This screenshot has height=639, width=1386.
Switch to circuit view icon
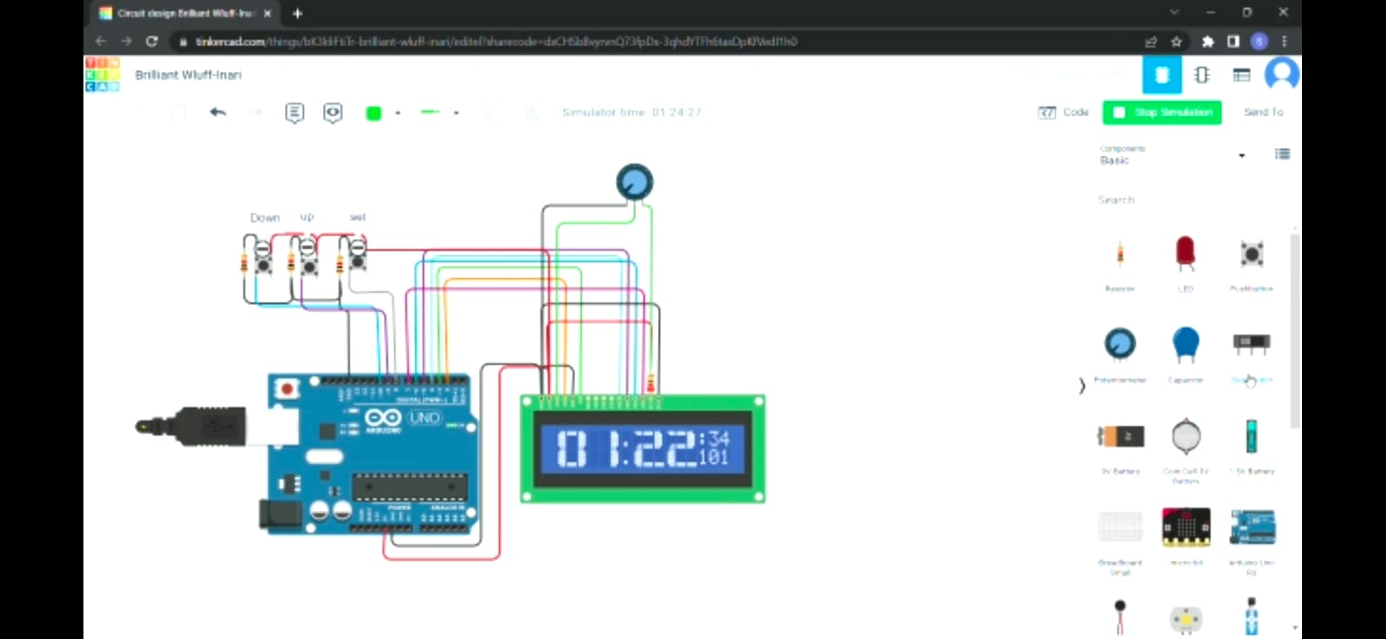point(1162,74)
